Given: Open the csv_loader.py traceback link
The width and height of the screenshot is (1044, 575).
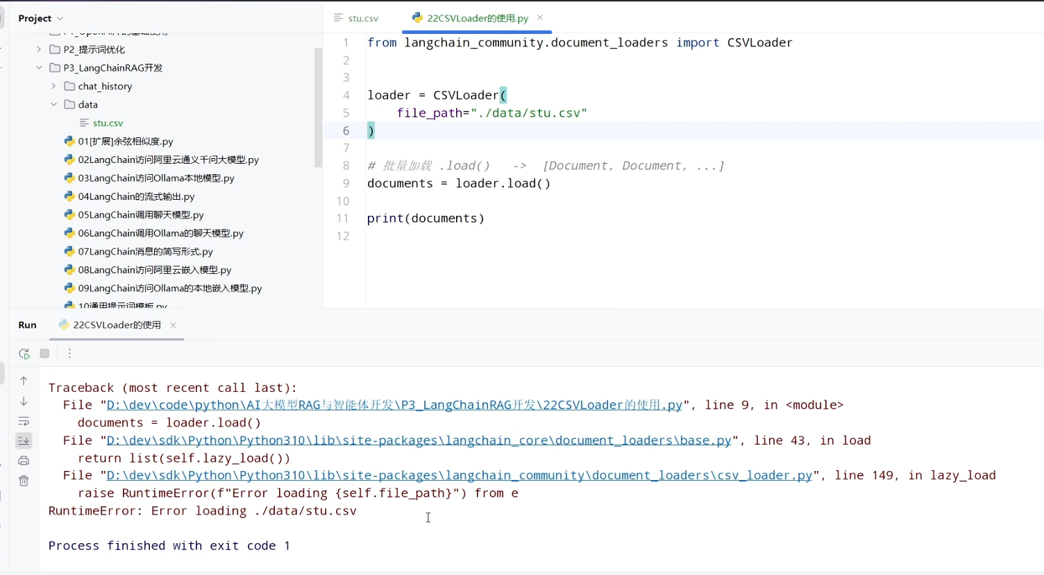Looking at the screenshot, I should (459, 475).
